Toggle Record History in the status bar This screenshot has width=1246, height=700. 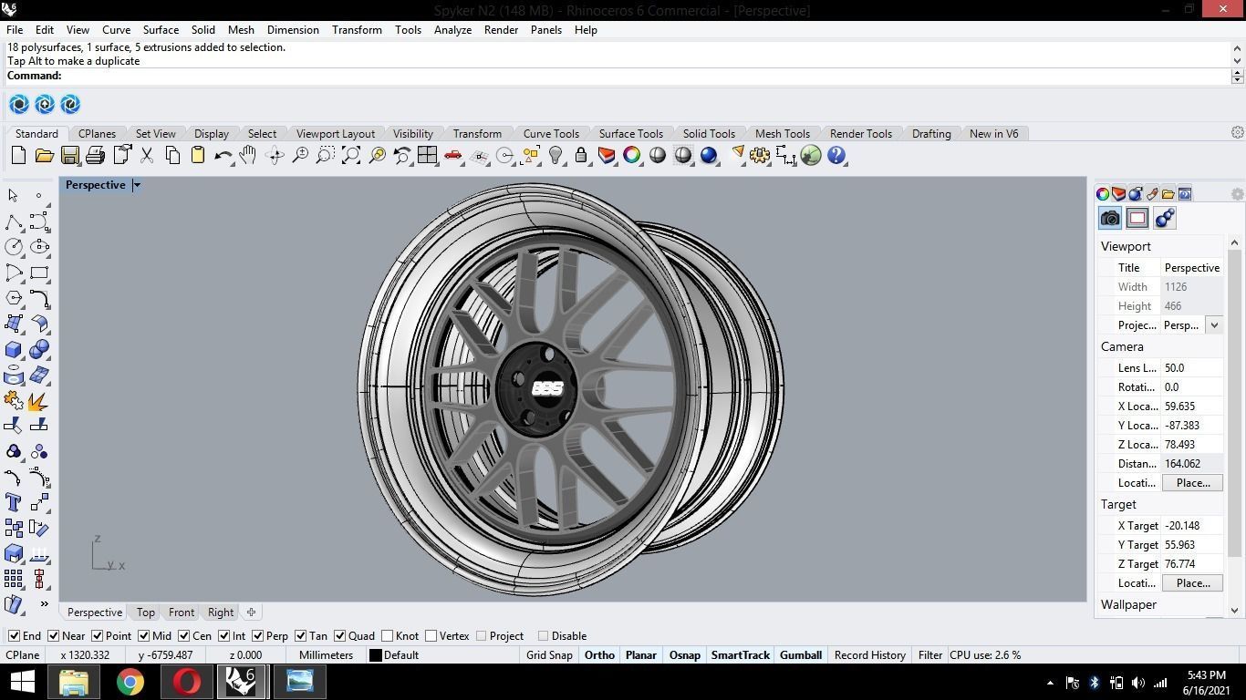(x=870, y=655)
